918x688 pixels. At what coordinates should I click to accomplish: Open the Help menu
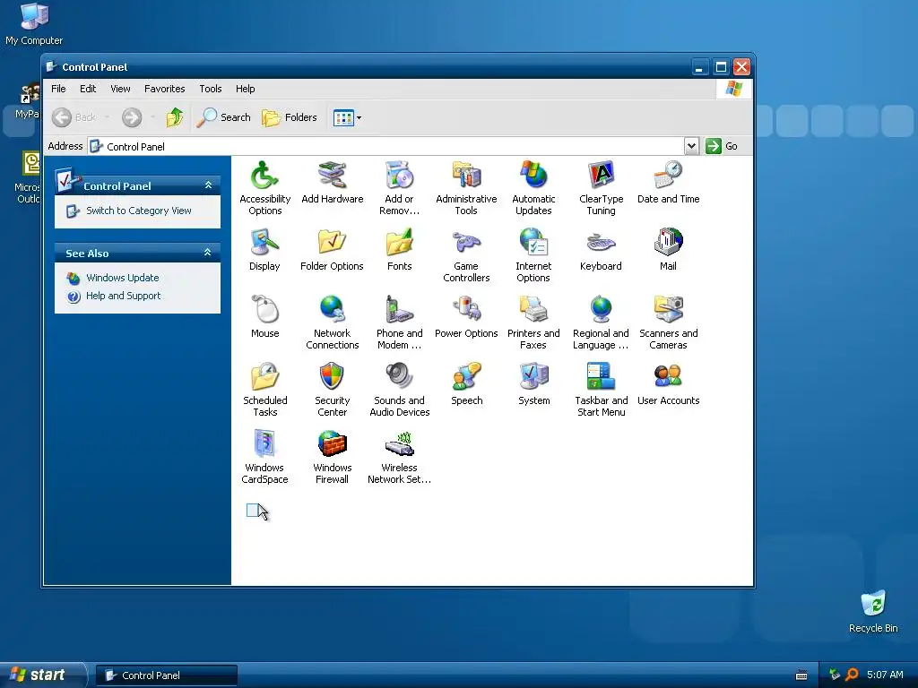point(246,89)
